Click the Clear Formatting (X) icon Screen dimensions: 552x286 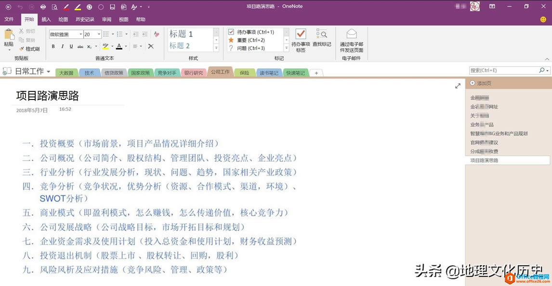[x=150, y=46]
